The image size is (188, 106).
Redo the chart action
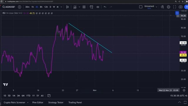pos(111,7)
